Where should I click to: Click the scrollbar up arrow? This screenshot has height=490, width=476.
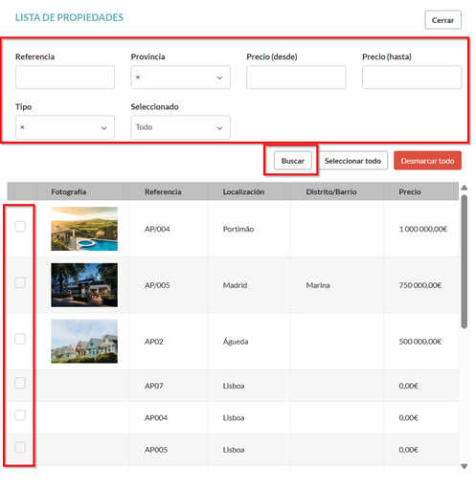[465, 188]
